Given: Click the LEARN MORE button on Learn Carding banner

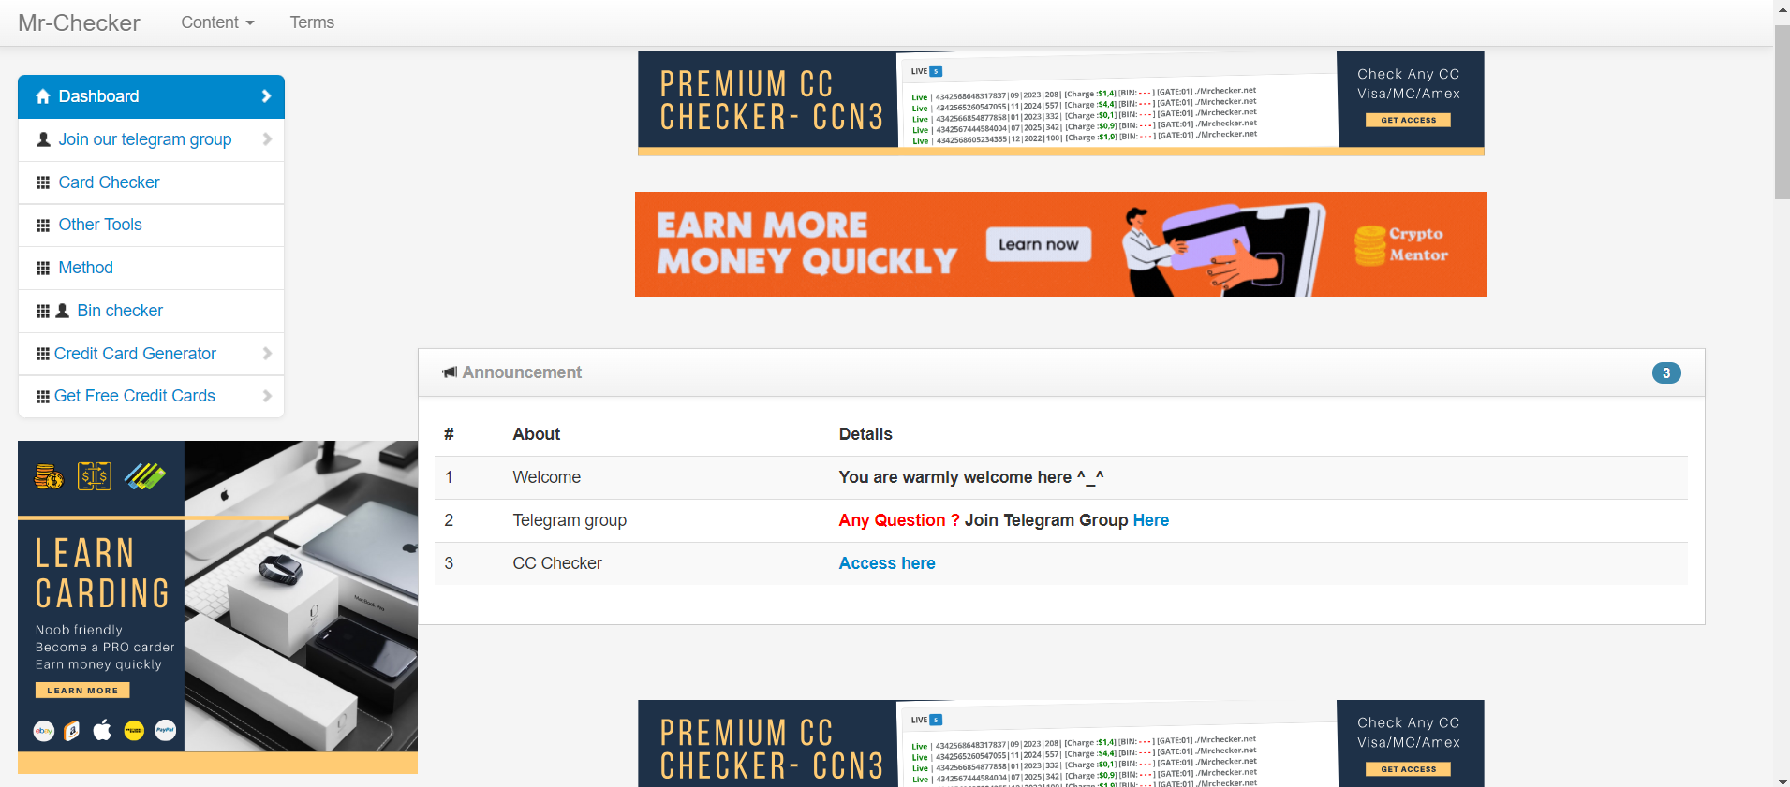Looking at the screenshot, I should pyautogui.click(x=82, y=691).
